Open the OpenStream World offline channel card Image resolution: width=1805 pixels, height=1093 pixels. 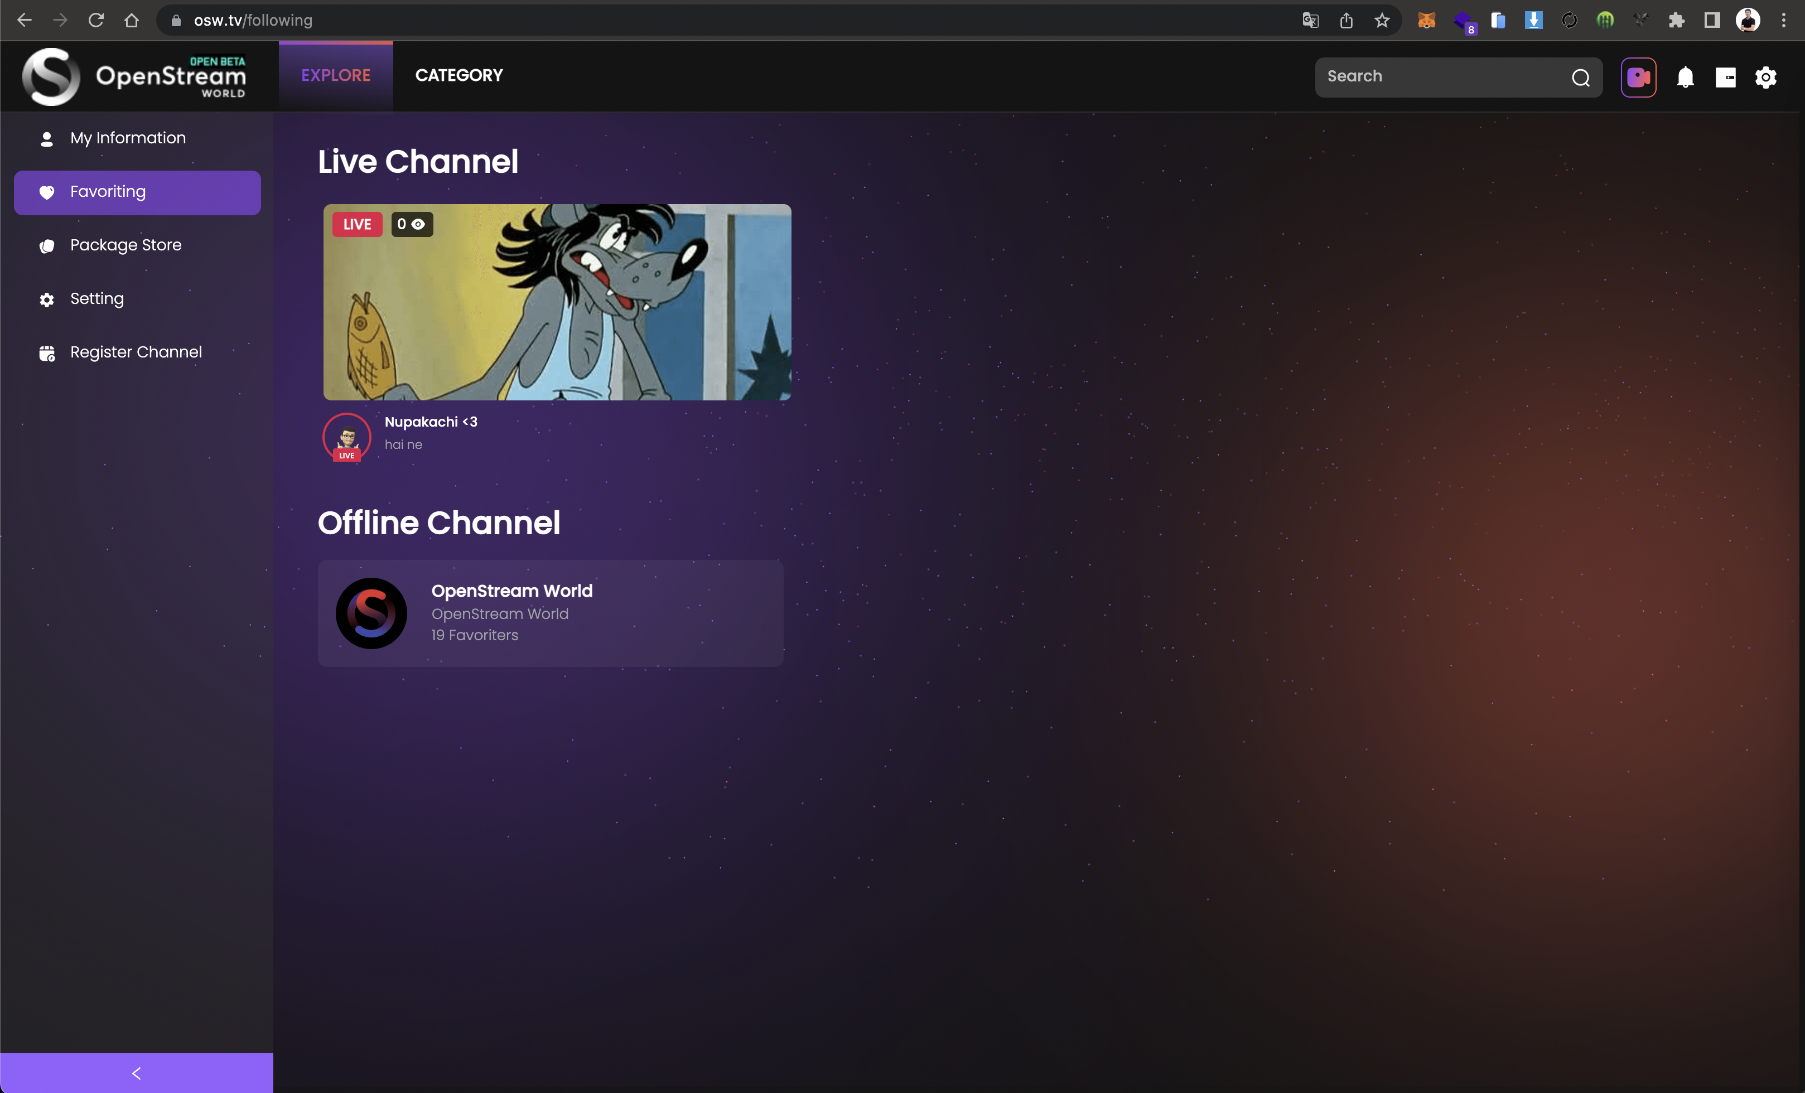point(550,613)
